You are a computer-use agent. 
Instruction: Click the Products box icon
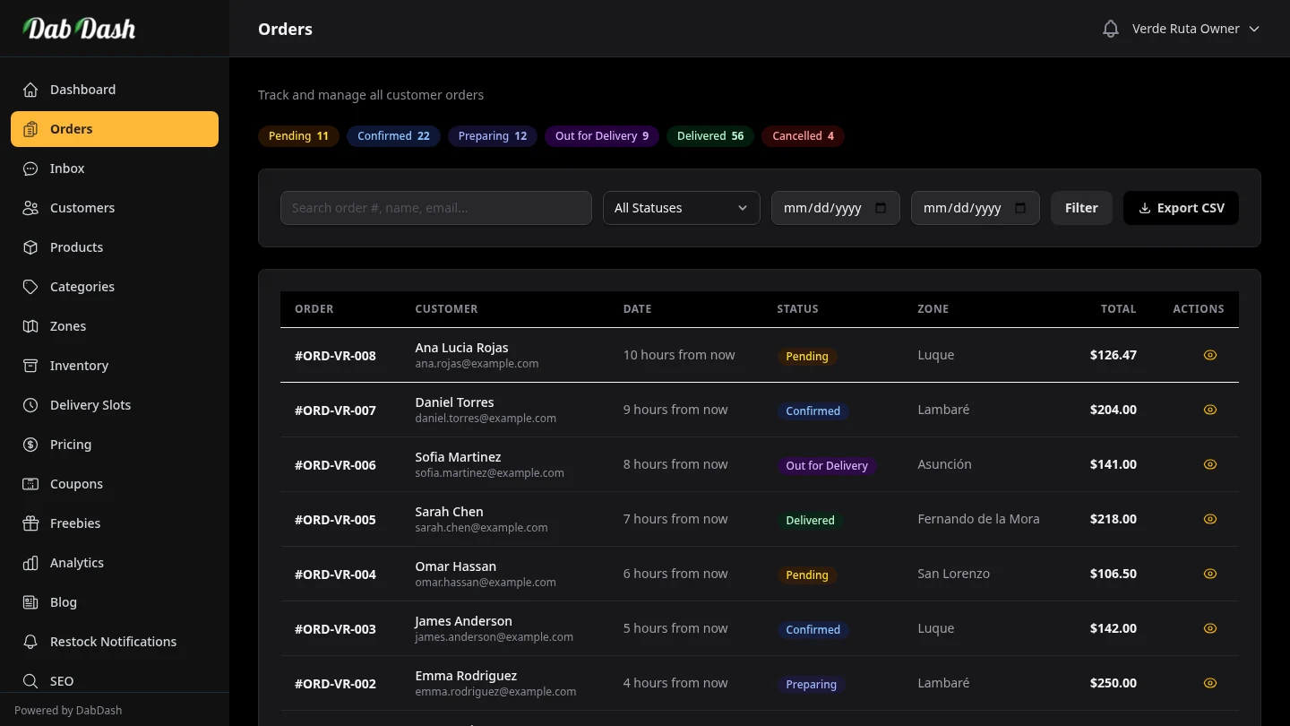tap(30, 247)
